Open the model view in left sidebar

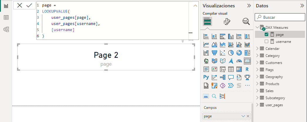point(6,29)
